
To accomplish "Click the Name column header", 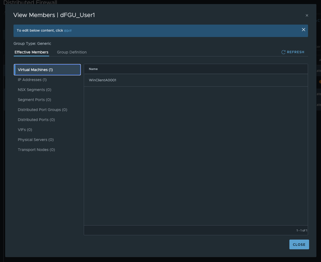I will point(93,69).
